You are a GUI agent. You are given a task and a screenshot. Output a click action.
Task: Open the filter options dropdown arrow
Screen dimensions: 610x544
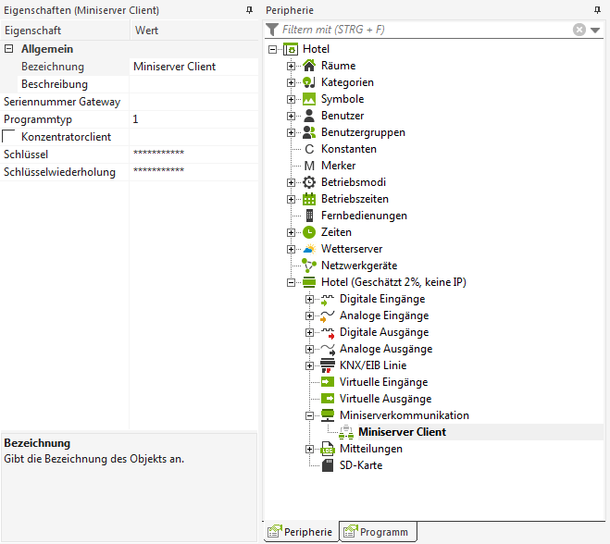595,30
